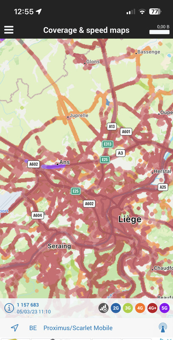Click the A604 highway marker
The height and width of the screenshot is (340, 173).
point(38,215)
